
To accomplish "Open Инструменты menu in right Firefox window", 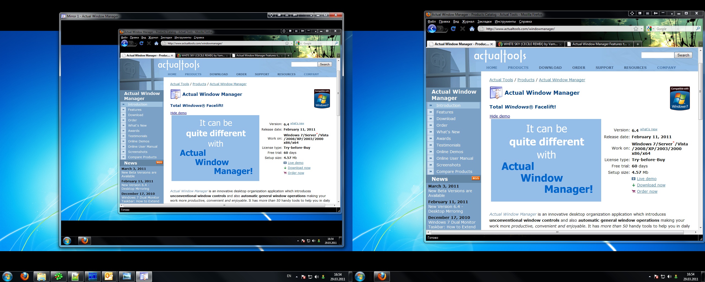I will [505, 21].
